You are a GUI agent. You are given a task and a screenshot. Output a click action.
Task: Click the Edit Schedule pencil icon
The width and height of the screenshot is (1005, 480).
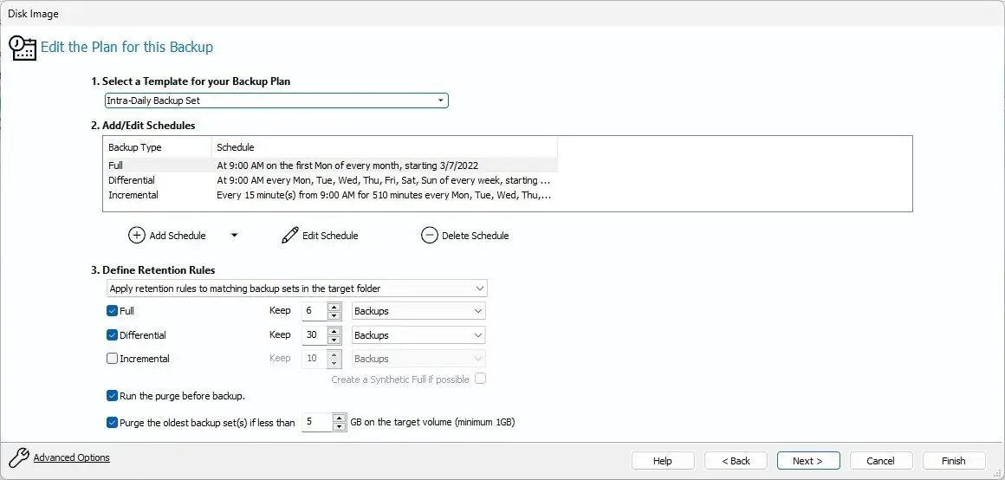tap(289, 235)
